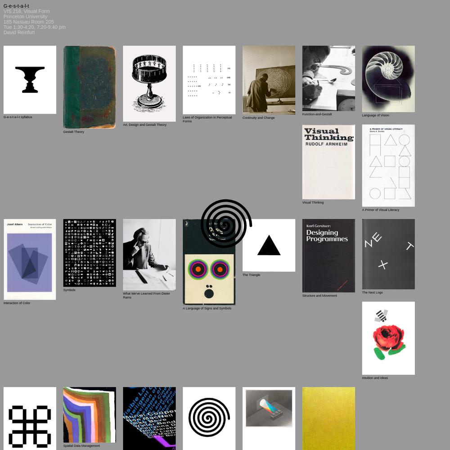
Task: Click the Josef Albers purple book cover
Action: [30, 260]
